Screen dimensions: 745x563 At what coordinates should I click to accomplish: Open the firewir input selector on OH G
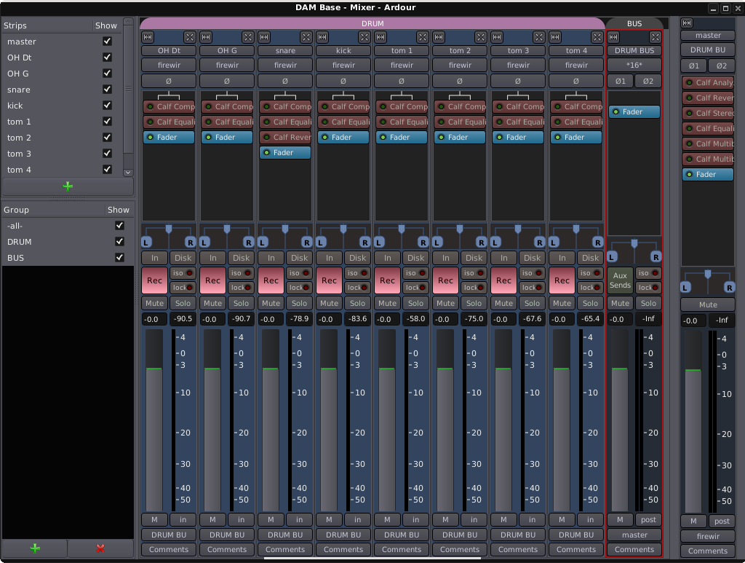click(227, 66)
